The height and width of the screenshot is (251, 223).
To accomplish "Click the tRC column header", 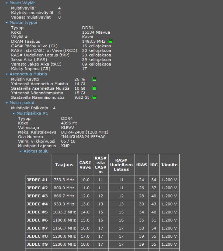I will (x=154, y=165).
